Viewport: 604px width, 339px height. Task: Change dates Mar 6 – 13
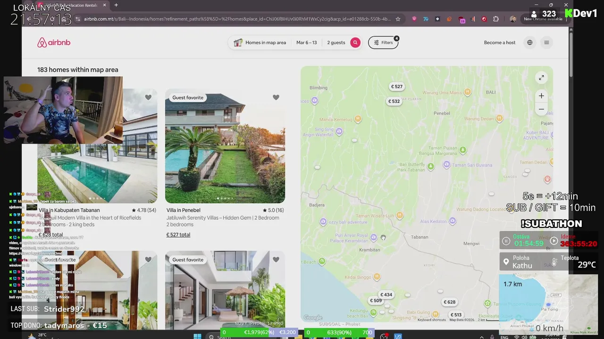(307, 42)
